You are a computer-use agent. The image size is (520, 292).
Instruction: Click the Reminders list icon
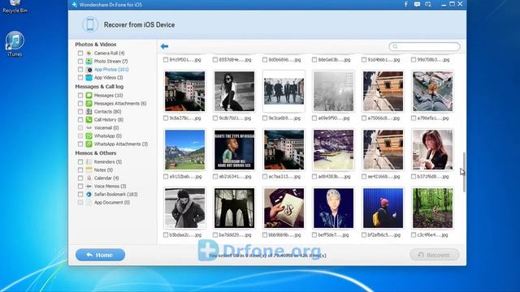point(89,162)
